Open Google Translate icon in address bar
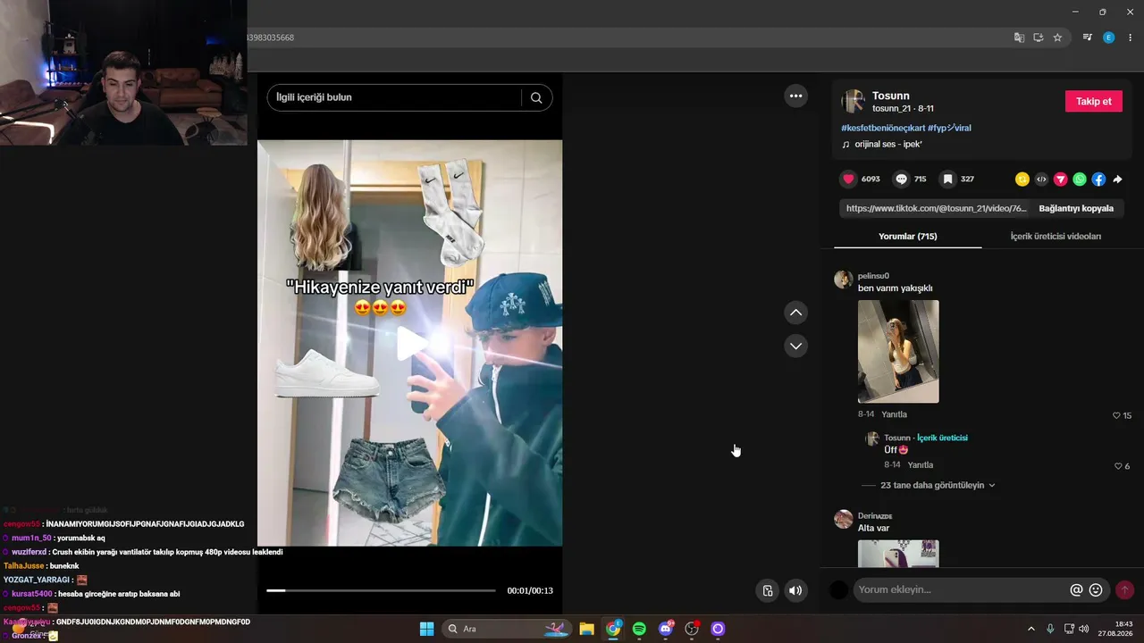Screen dimensions: 1144x643 click(x=1019, y=38)
